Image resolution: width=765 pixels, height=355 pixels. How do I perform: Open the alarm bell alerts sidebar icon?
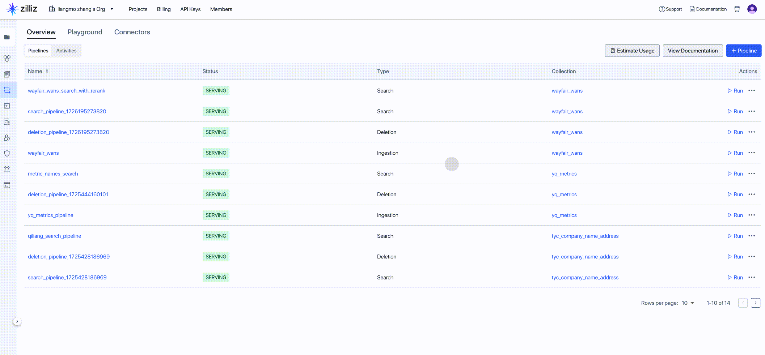[x=7, y=169]
